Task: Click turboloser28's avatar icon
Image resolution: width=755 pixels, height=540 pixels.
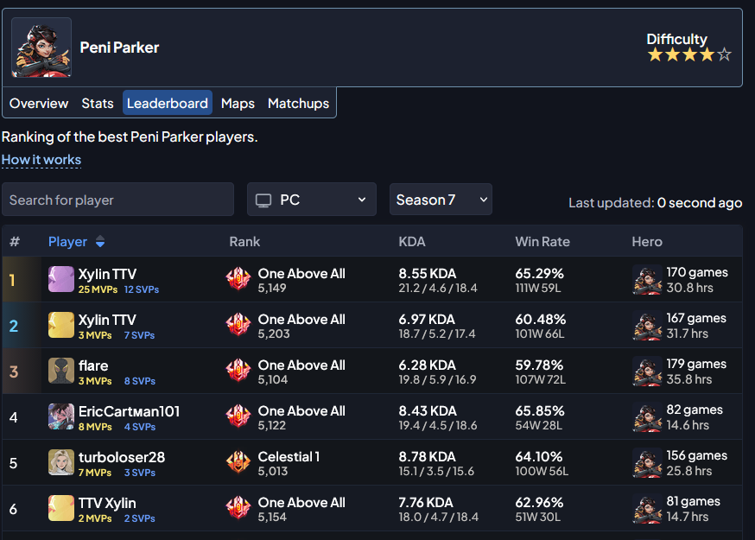Action: tap(61, 462)
